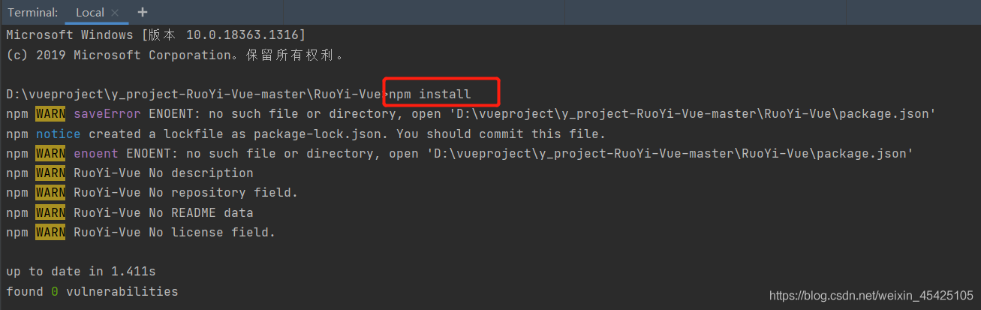Close the Local terminal tab
981x310 pixels.
point(115,13)
